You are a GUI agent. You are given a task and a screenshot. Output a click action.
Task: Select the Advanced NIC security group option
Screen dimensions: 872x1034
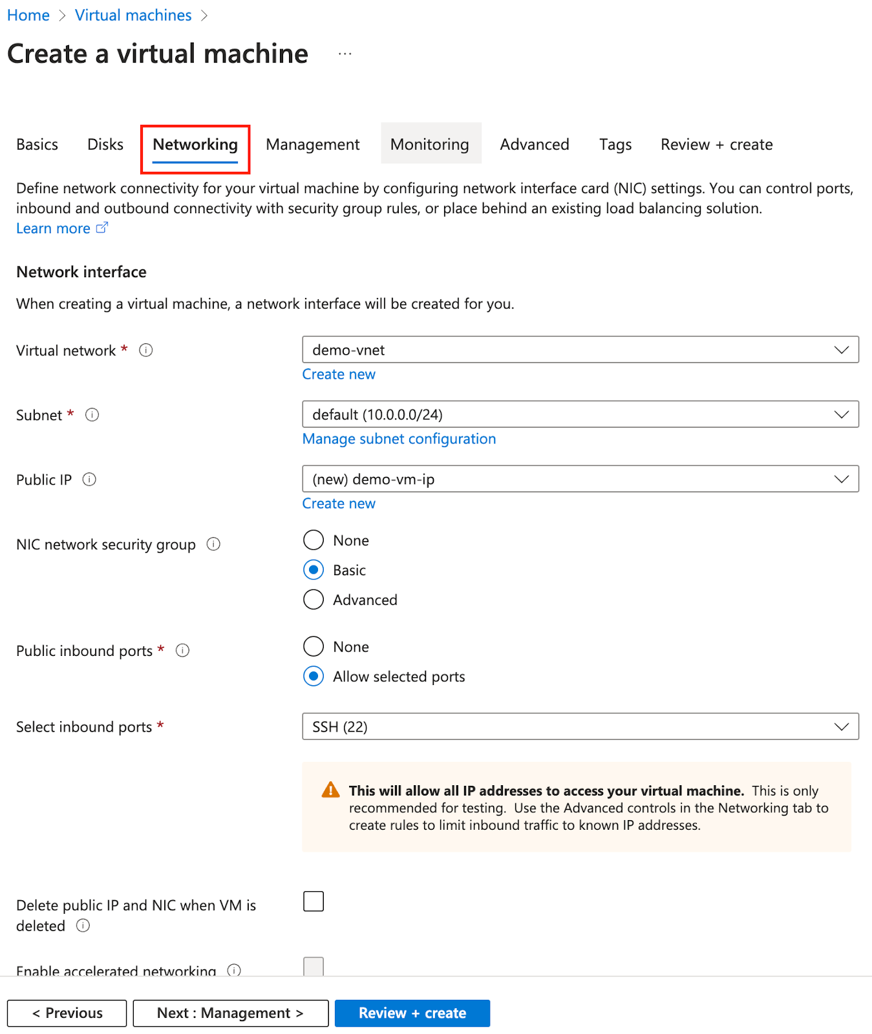313,600
